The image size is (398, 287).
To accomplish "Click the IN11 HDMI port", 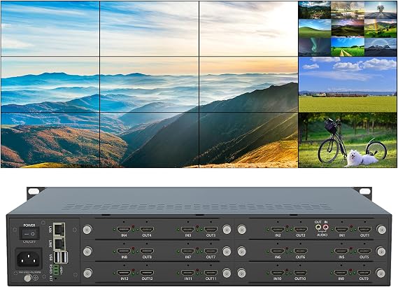I will pyautogui.click(x=188, y=273).
